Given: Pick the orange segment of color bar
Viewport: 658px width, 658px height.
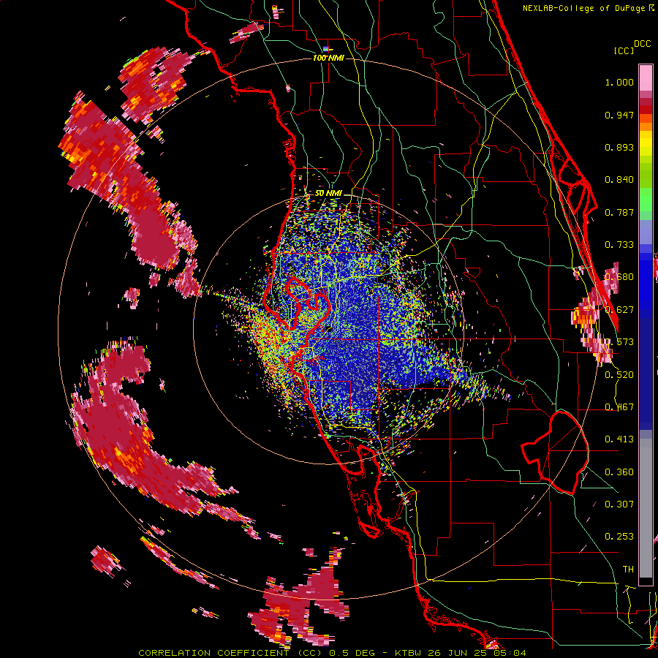Looking at the screenshot, I should (646, 123).
